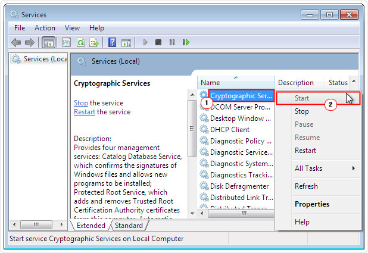Click services list scrollbar left arrow
368x253 pixels.
pyautogui.click(x=202, y=213)
